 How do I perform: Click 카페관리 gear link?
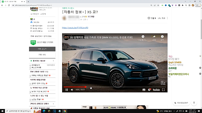[x=35, y=14]
